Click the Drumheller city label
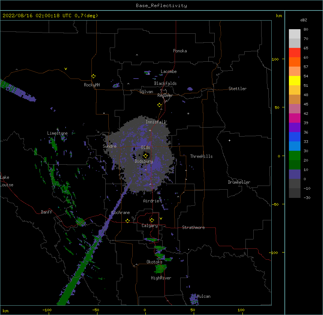This screenshot has width=323, height=315. (239, 182)
